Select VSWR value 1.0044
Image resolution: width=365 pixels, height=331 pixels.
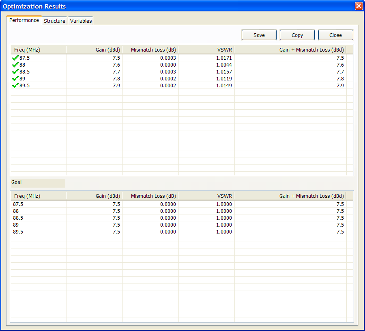[224, 65]
